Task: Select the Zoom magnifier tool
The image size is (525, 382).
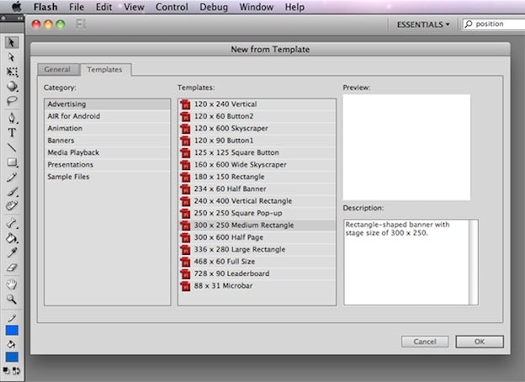Action: pyautogui.click(x=12, y=299)
